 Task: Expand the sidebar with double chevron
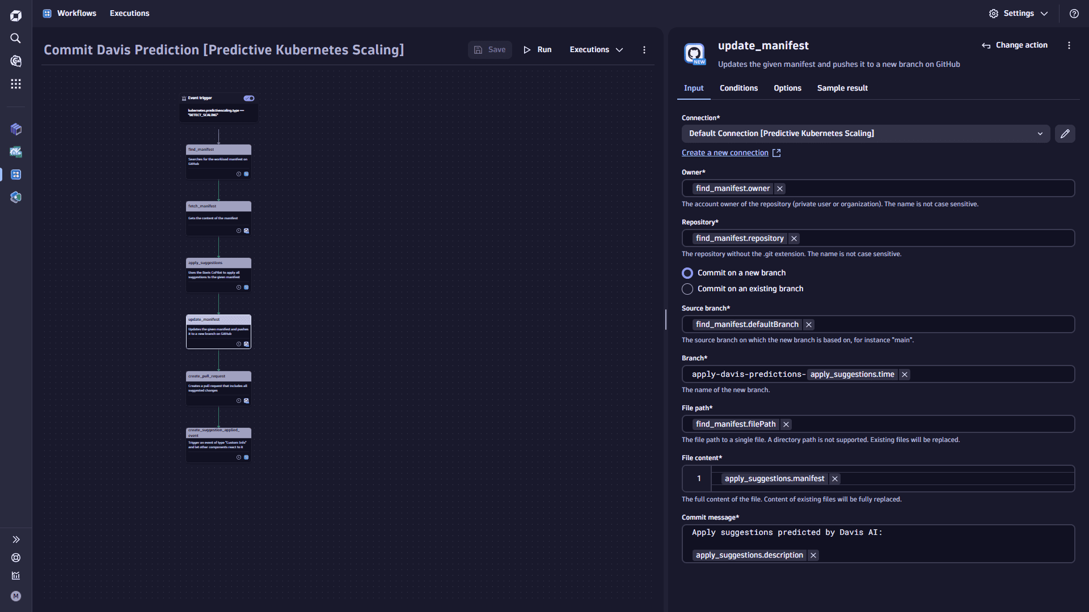click(16, 539)
